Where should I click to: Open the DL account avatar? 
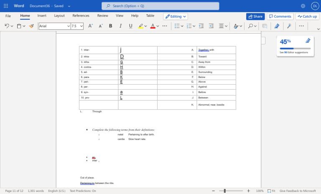coord(315,6)
